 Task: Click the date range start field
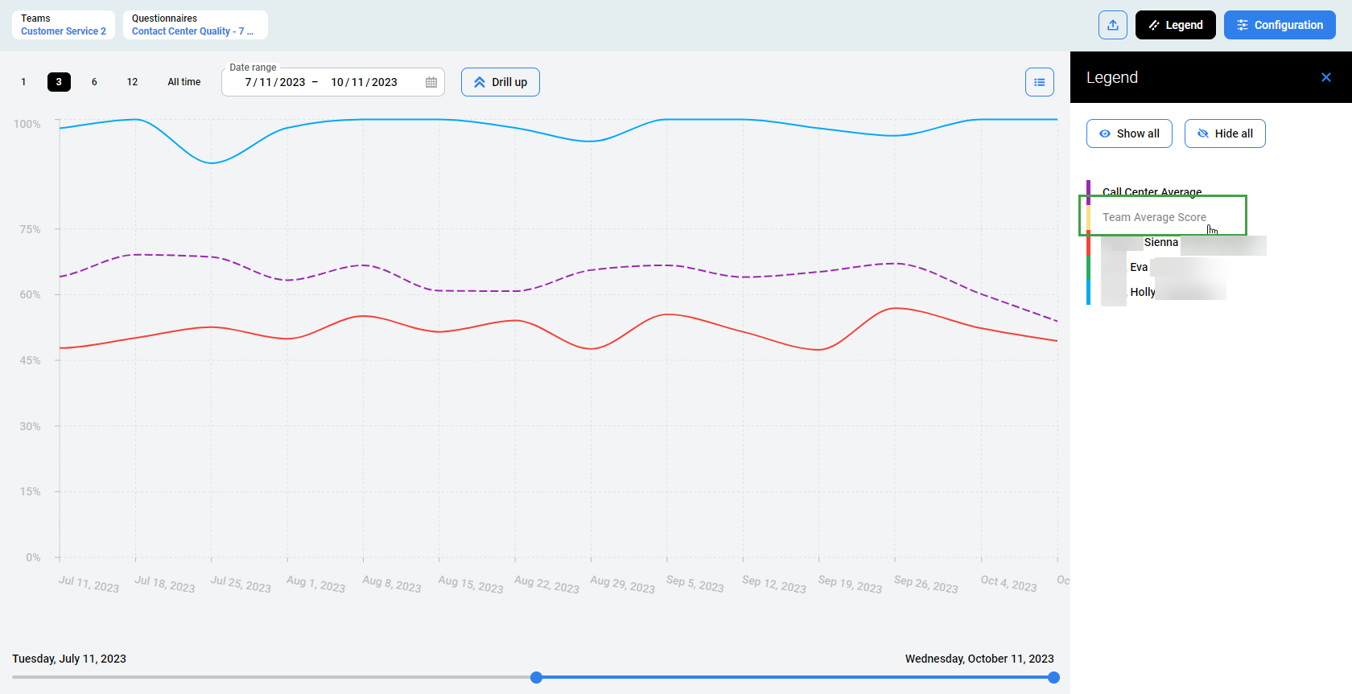[x=274, y=82]
